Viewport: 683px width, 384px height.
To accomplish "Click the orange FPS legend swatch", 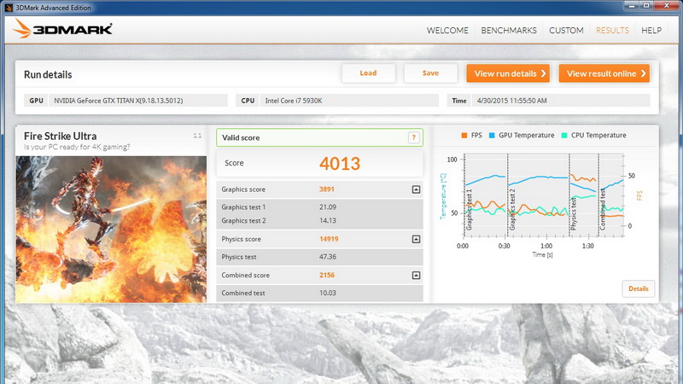I will coord(464,136).
